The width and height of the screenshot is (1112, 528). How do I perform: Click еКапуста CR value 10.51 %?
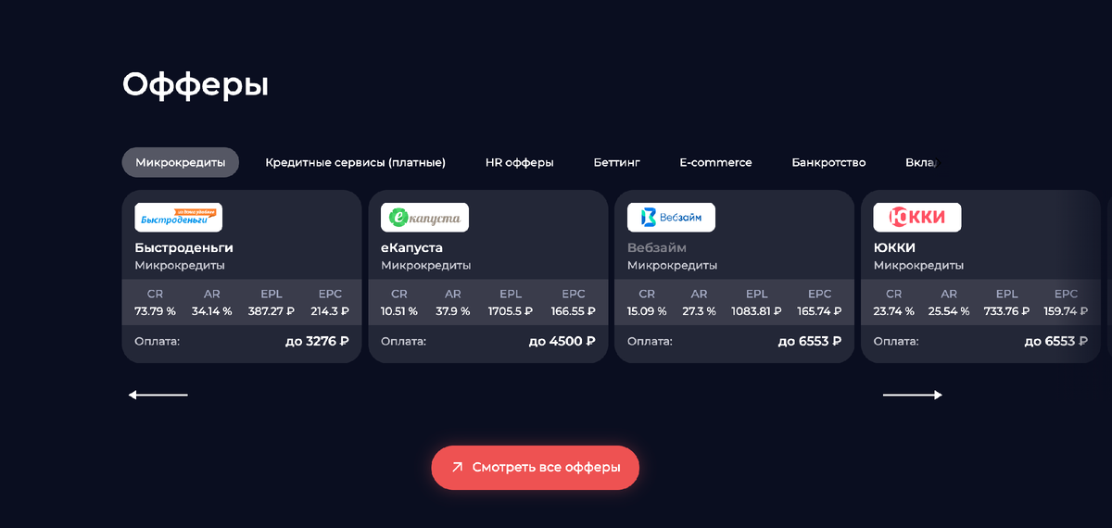click(x=399, y=311)
